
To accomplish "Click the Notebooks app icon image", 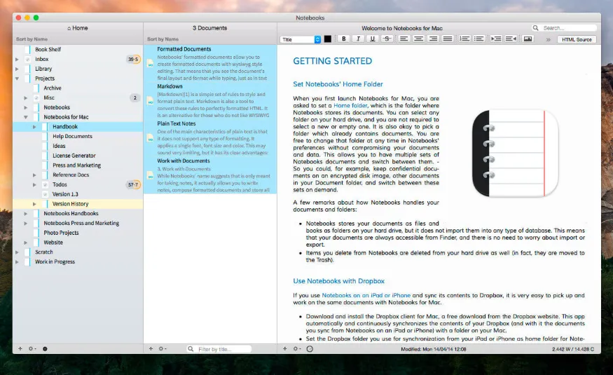I will (x=515, y=153).
